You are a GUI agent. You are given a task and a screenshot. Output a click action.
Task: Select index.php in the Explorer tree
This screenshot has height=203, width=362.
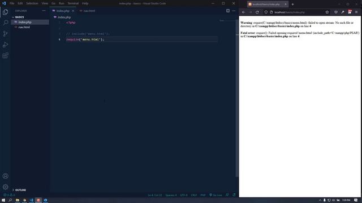(30, 22)
